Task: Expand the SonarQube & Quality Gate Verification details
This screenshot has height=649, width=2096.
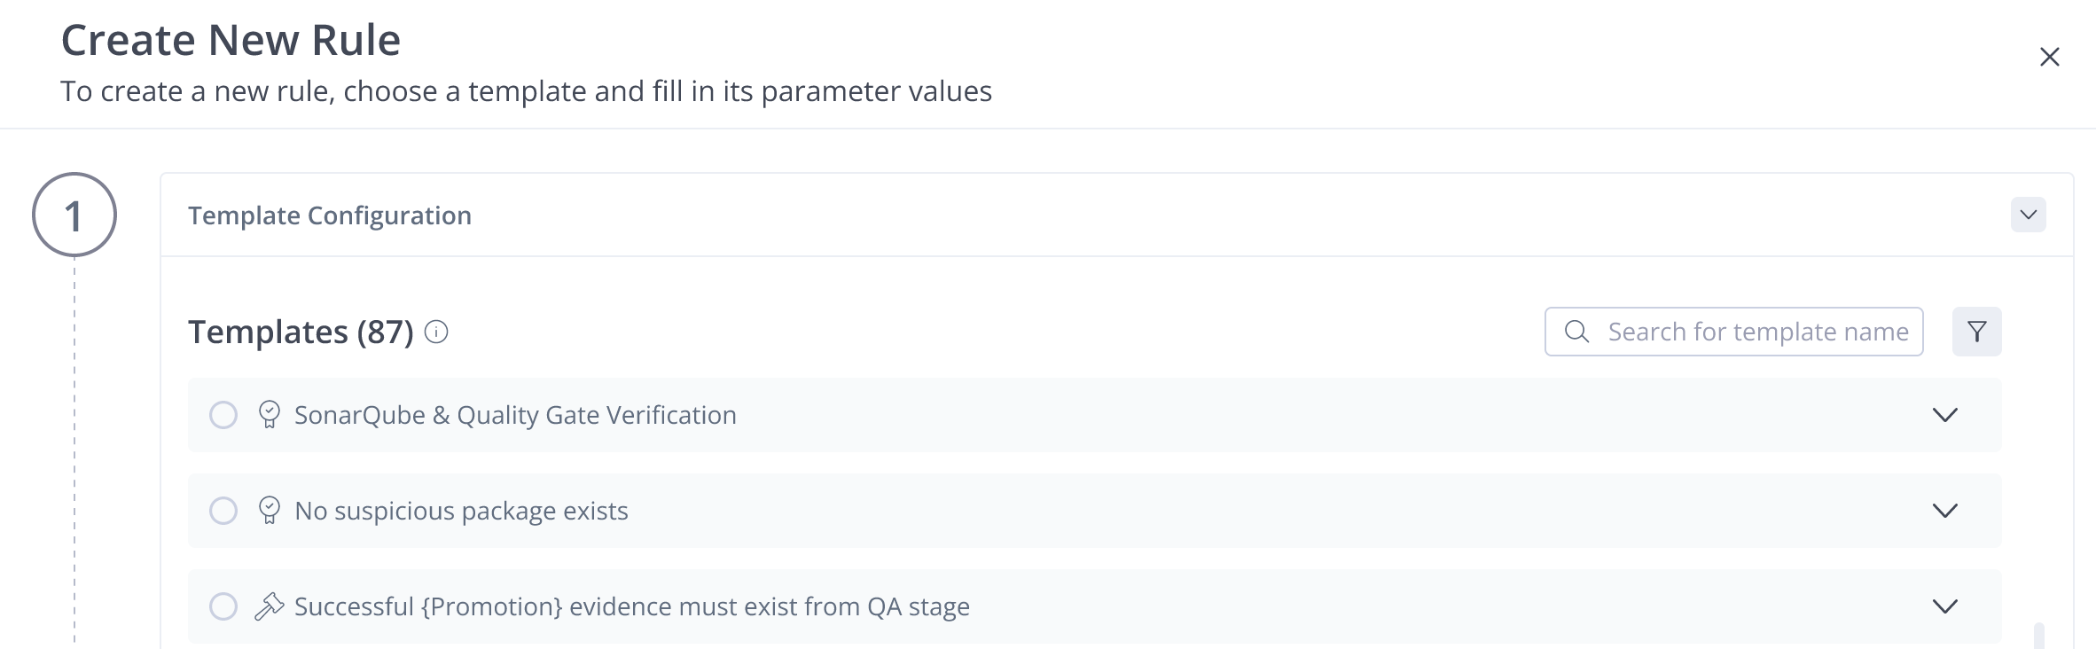Action: [x=1944, y=415]
